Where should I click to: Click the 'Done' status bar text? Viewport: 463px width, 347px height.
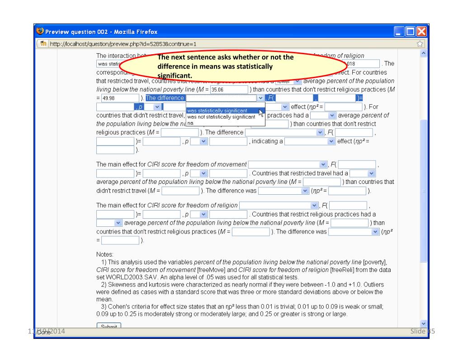(44, 332)
